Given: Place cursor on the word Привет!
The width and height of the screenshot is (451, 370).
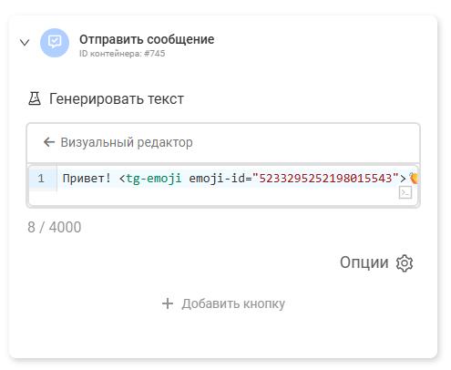Looking at the screenshot, I should [87, 178].
